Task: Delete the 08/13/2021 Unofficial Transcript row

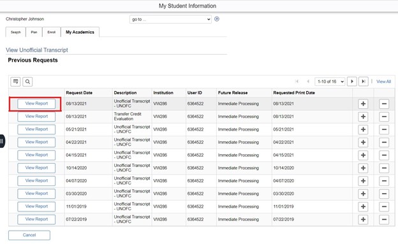Action: [x=384, y=104]
